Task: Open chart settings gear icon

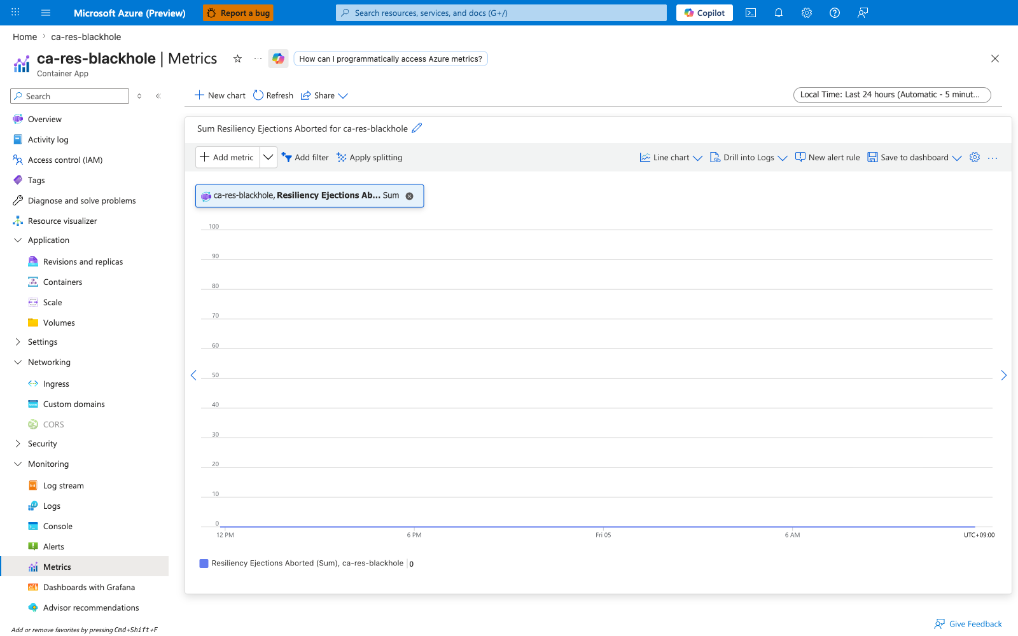Action: 975,157
